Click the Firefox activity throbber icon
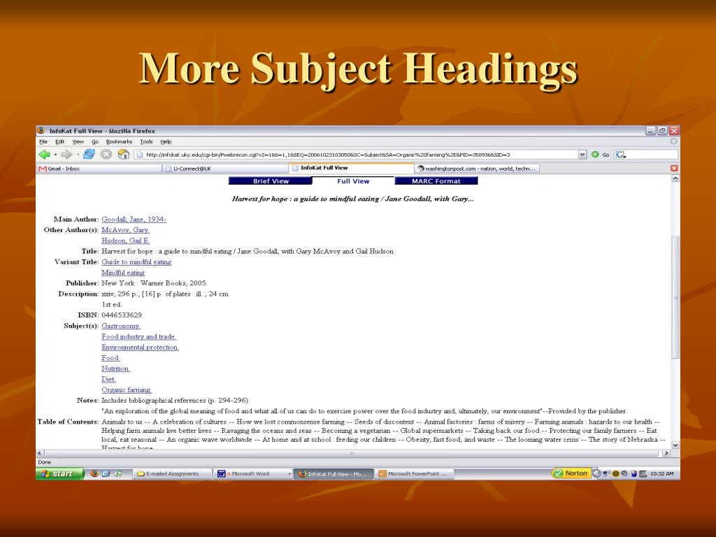 (x=673, y=141)
